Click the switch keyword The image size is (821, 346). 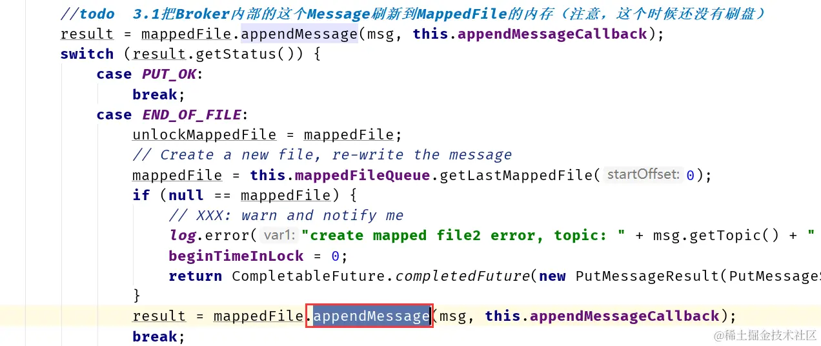pyautogui.click(x=87, y=54)
